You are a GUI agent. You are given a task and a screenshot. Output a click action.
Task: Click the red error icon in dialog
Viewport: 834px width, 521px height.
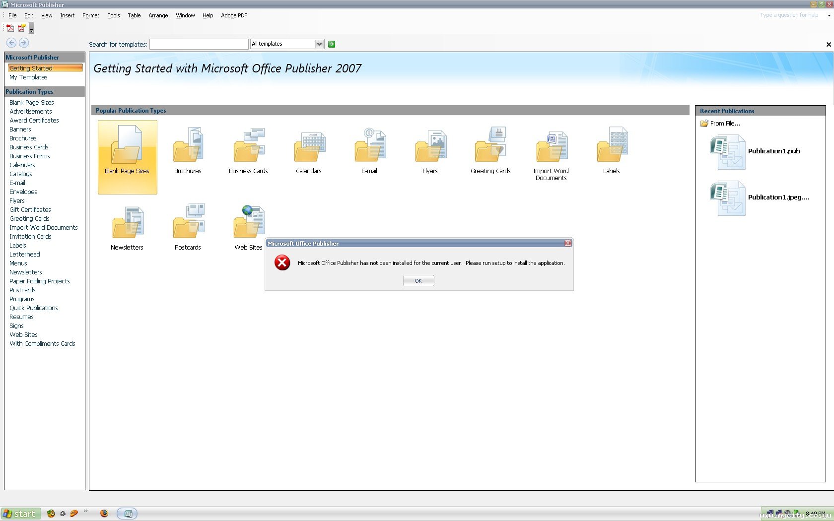(x=282, y=262)
